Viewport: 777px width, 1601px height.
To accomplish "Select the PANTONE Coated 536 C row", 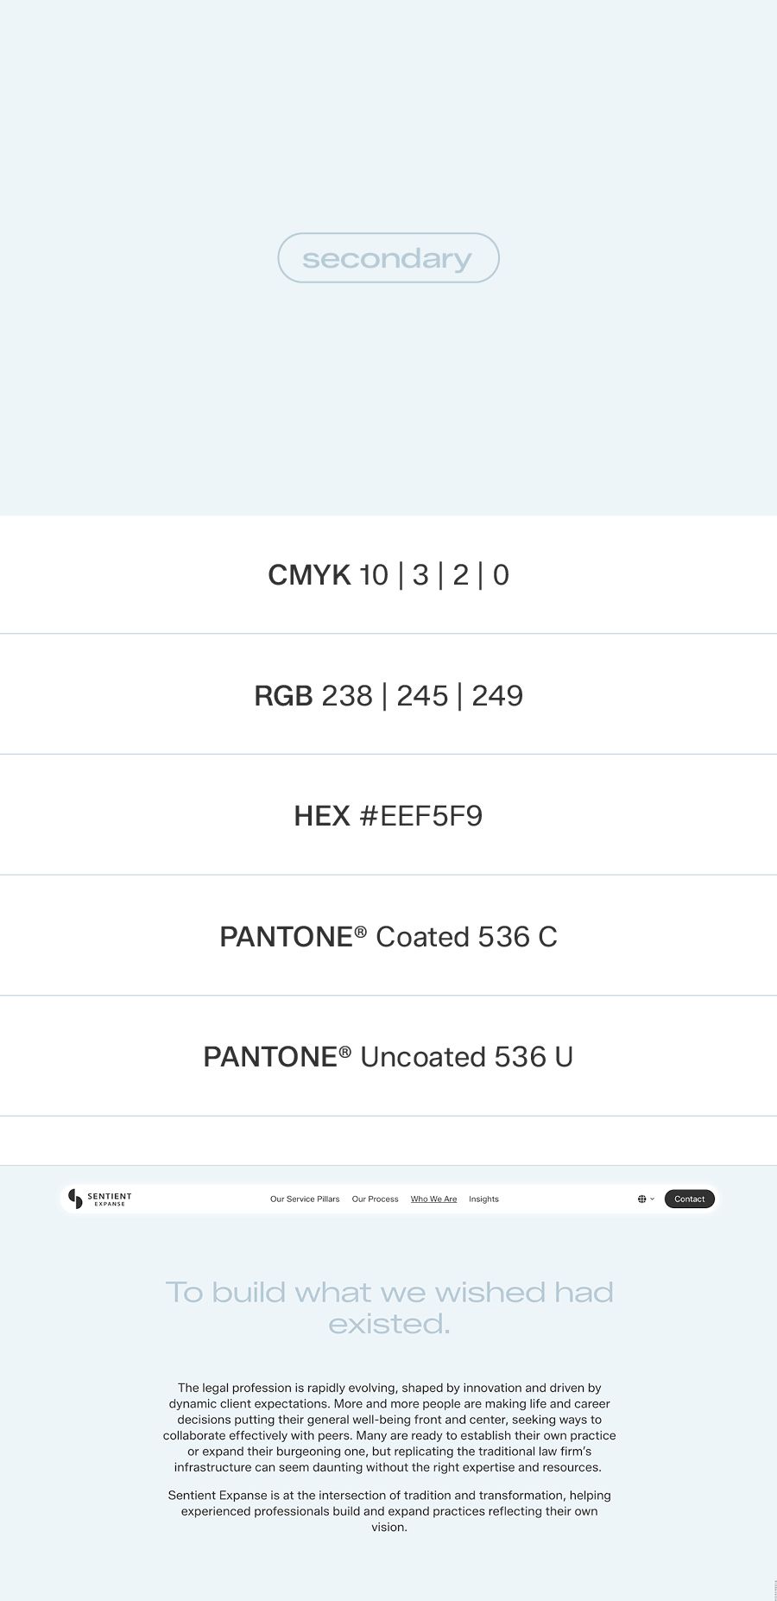I will [388, 937].
